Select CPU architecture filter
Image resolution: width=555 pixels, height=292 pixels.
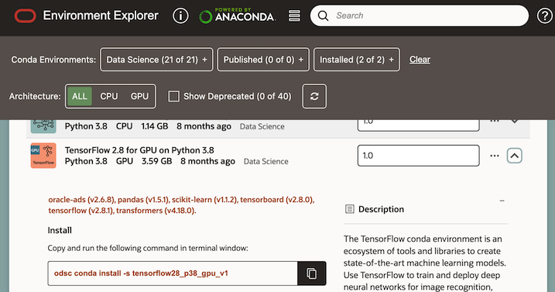click(108, 96)
